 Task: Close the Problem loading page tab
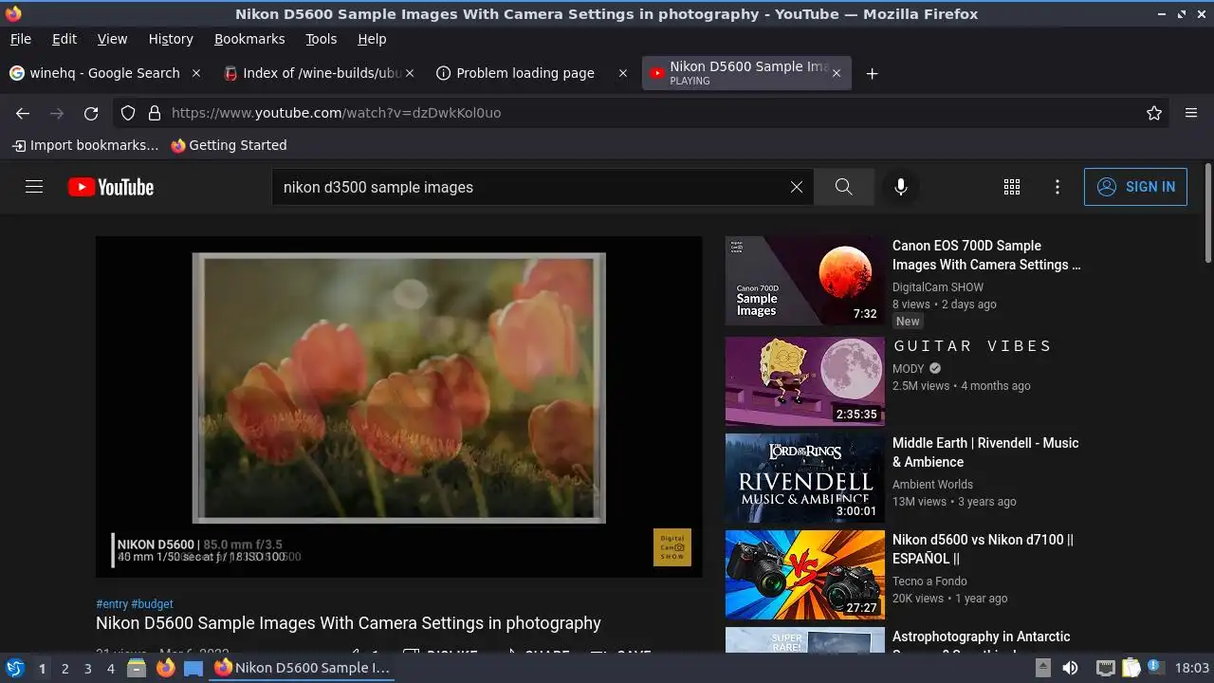tap(623, 73)
